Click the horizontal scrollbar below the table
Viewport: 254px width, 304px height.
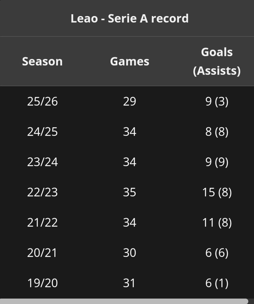[124, 301]
